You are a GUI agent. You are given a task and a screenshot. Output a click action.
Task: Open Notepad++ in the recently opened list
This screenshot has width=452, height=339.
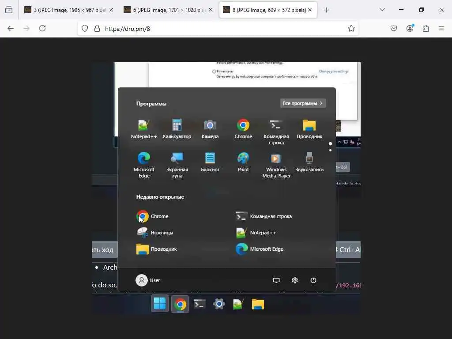click(256, 232)
